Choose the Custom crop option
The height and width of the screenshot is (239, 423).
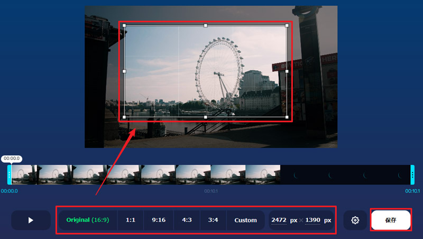[x=246, y=220]
